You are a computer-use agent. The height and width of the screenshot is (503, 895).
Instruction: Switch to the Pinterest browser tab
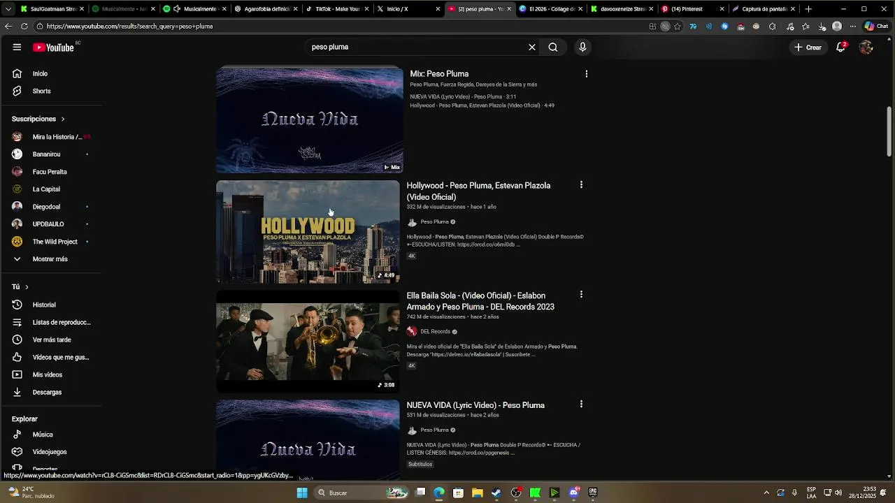[x=691, y=9]
